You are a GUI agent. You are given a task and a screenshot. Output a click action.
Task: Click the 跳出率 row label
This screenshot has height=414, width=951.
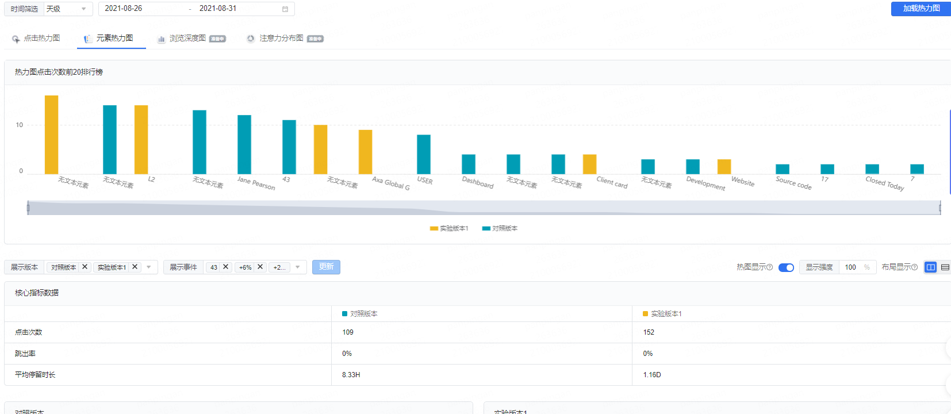25,354
